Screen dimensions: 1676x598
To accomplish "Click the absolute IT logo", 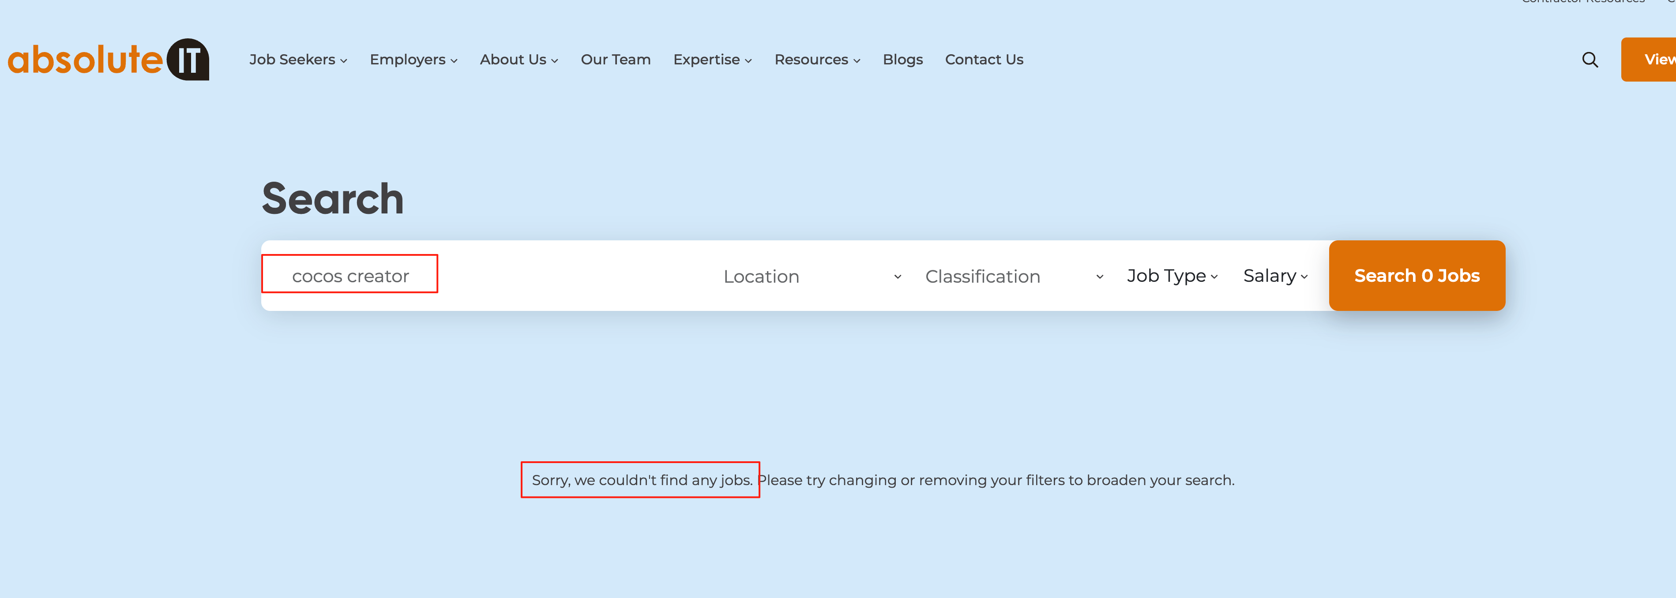I will point(108,59).
